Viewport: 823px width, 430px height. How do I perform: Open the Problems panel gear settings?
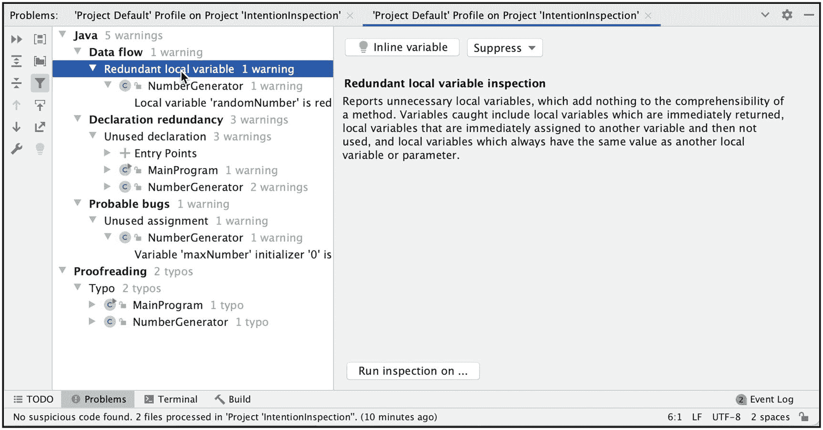tap(787, 15)
